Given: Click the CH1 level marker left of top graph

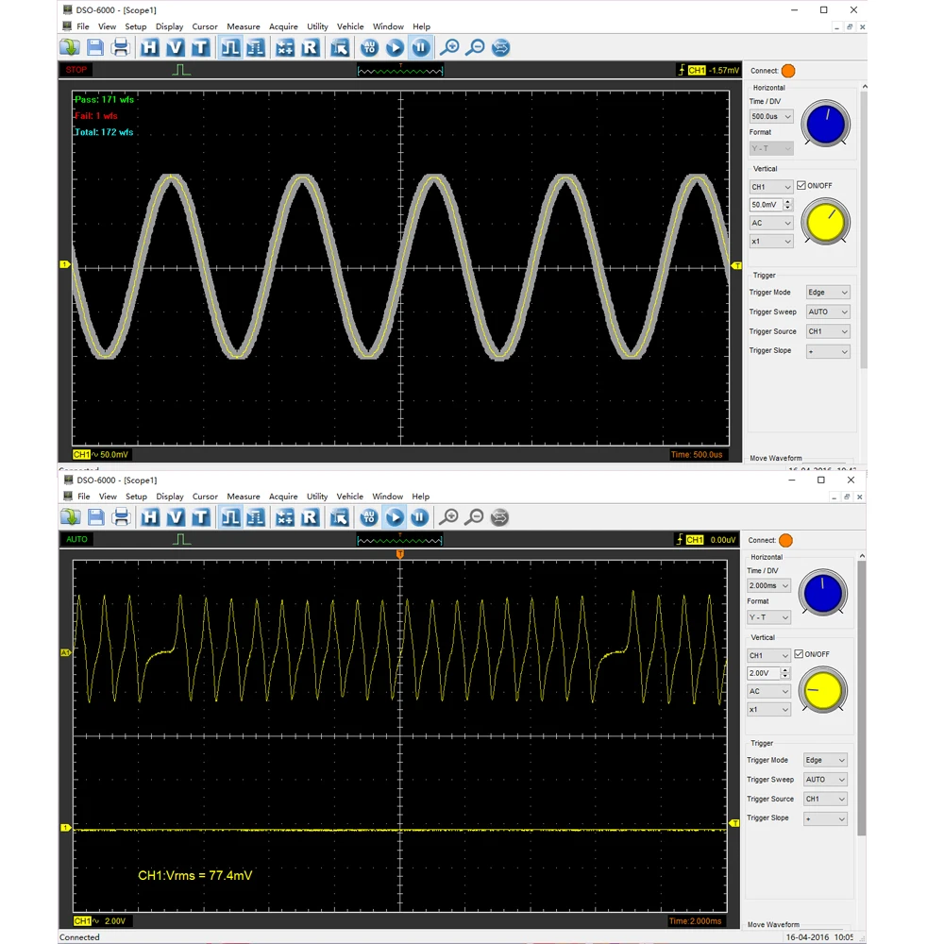Looking at the screenshot, I should tap(65, 264).
